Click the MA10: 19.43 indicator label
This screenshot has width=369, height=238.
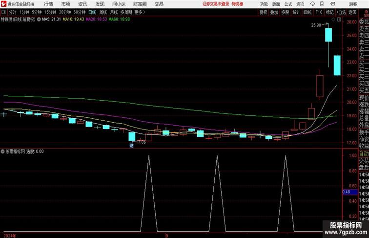(x=73, y=20)
